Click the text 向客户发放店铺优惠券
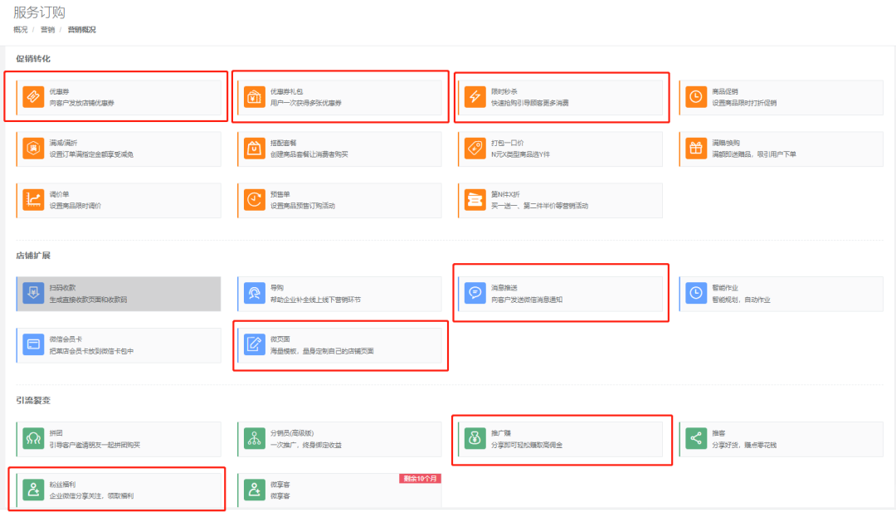 (81, 103)
